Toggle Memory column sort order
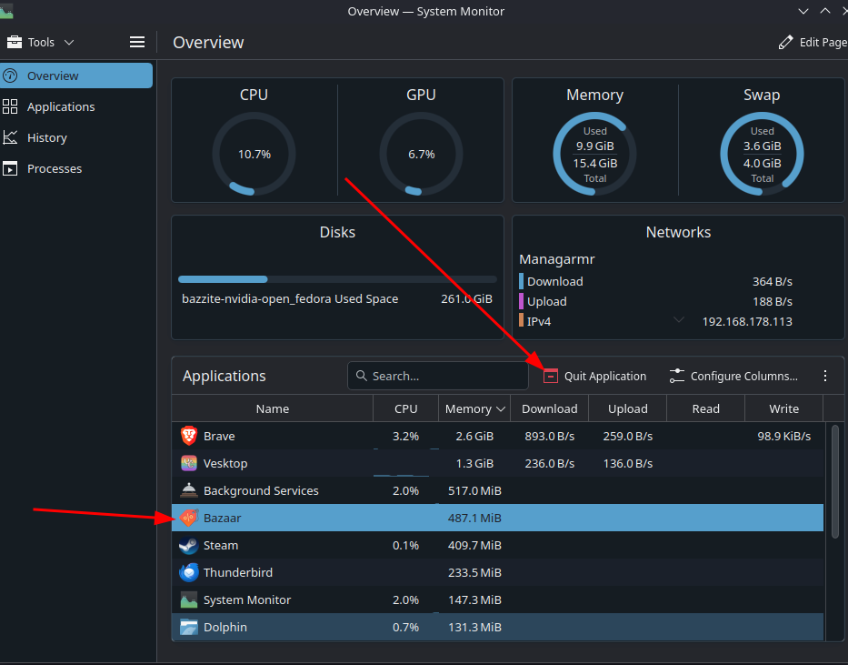 (x=474, y=408)
